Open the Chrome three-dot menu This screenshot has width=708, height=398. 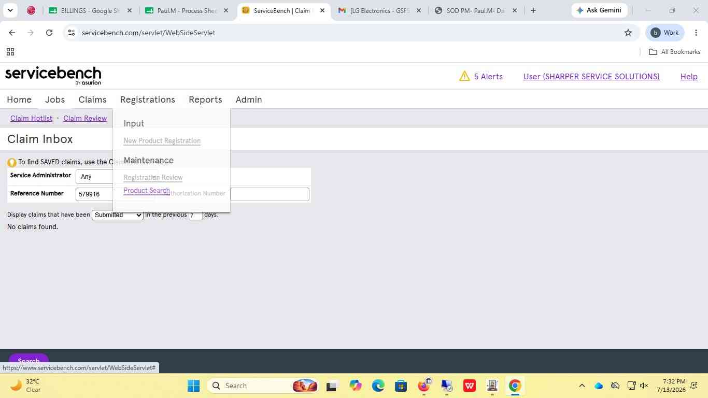(696, 33)
